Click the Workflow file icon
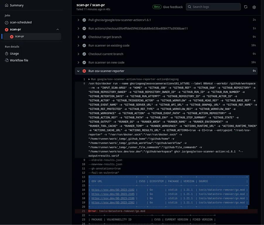The height and width of the screenshot is (225, 264). pyautogui.click(x=6, y=60)
